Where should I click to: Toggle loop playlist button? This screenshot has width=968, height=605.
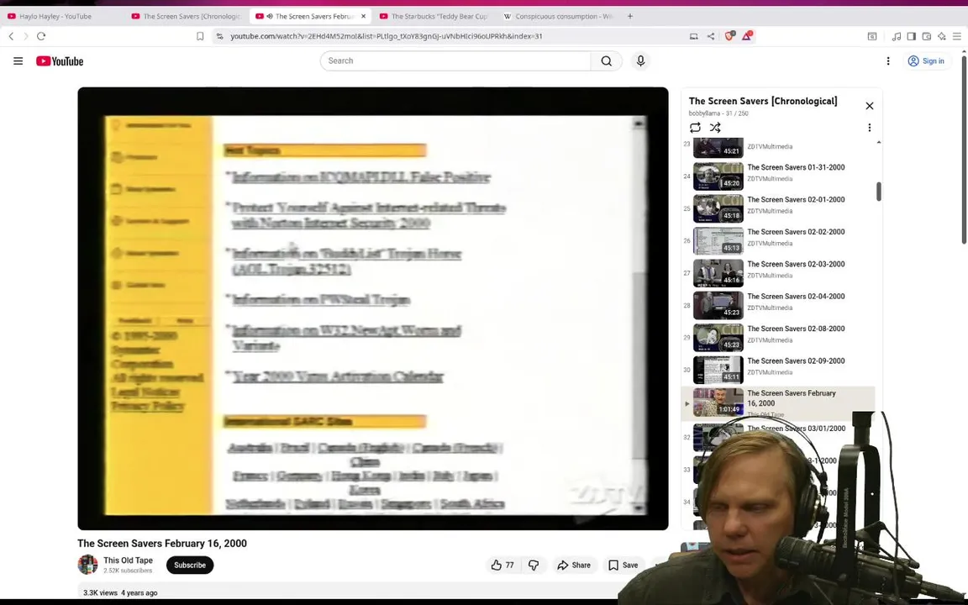coord(695,128)
